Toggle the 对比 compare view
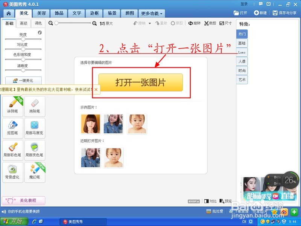The width and height of the screenshot is (301, 226). [x=210, y=201]
